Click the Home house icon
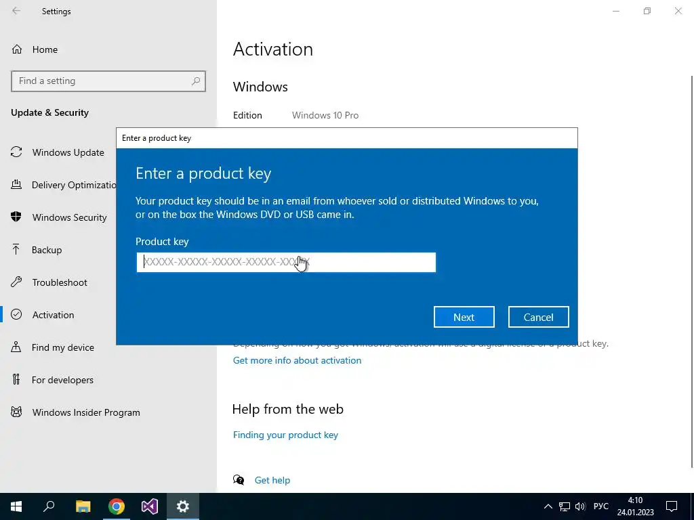The height and width of the screenshot is (520, 694). pos(17,49)
